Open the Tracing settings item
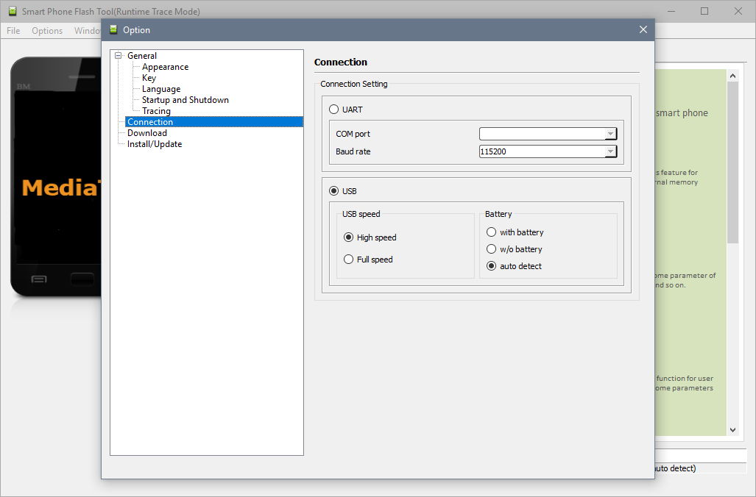756x497 pixels. click(156, 111)
